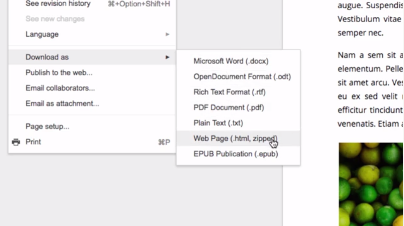Open Page setup...
404x226 pixels.
92,127
